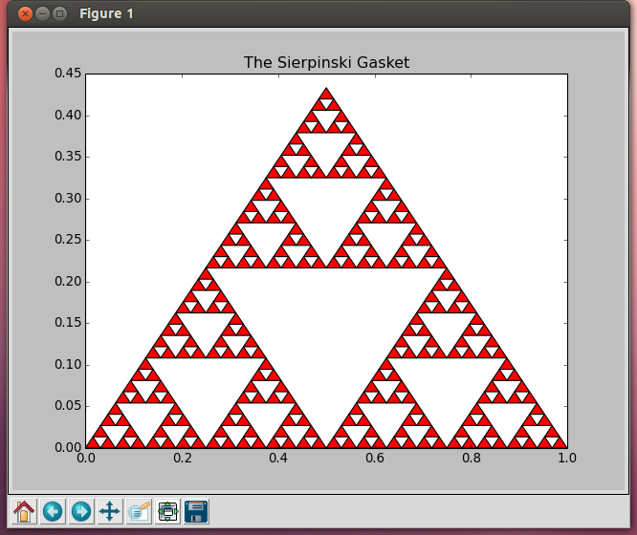Activate the Pan axes tool

coord(110,511)
